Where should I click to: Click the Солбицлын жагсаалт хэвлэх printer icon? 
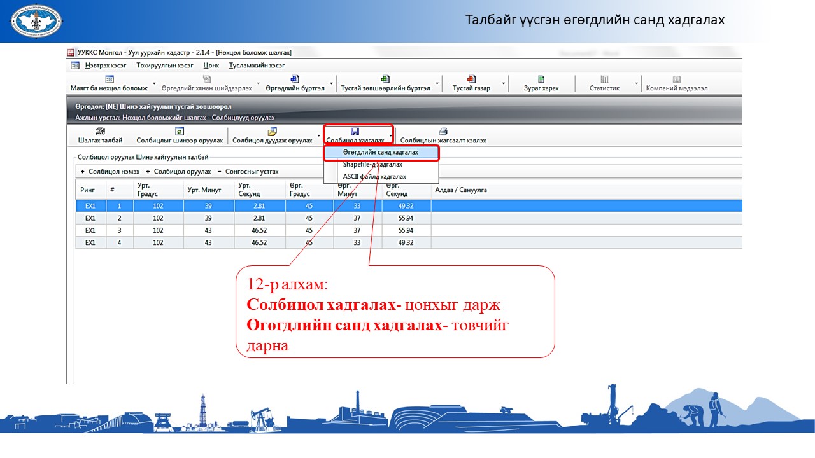click(x=443, y=132)
